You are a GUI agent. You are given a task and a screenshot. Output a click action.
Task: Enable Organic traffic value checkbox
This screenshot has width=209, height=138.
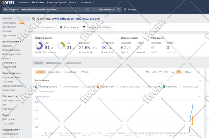(117, 87)
